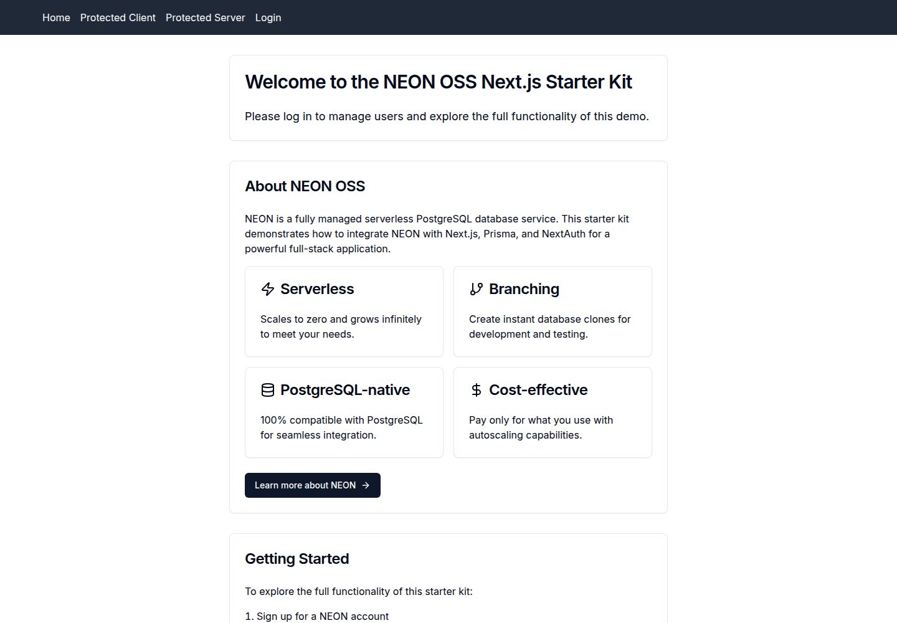The height and width of the screenshot is (623, 897).
Task: Click the Getting Started heading
Action: pos(297,559)
